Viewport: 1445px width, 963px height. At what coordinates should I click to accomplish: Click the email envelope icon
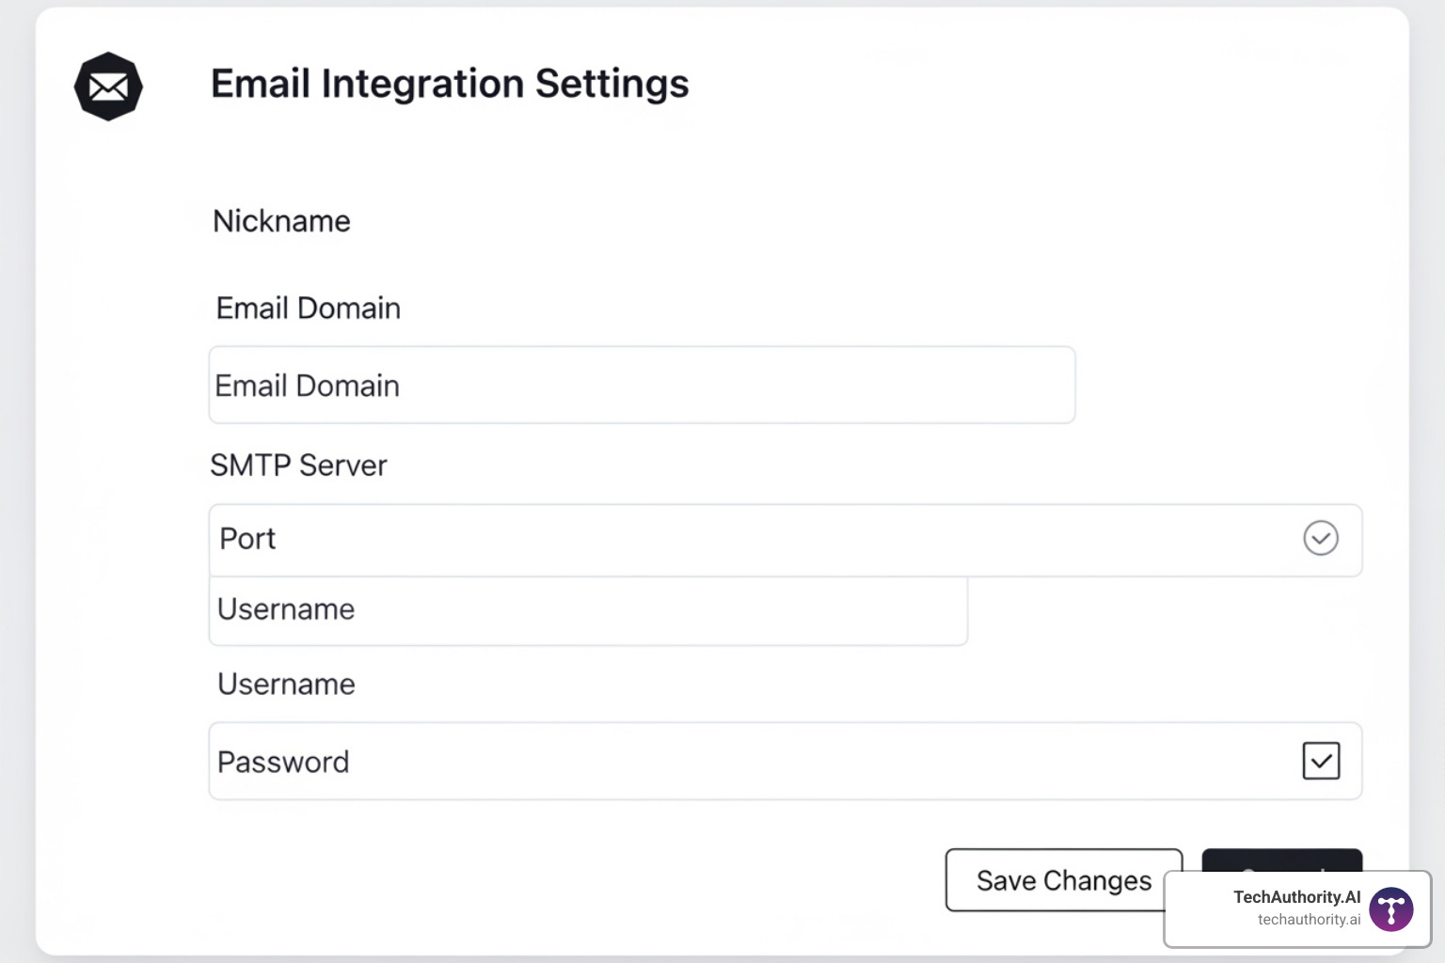point(107,86)
